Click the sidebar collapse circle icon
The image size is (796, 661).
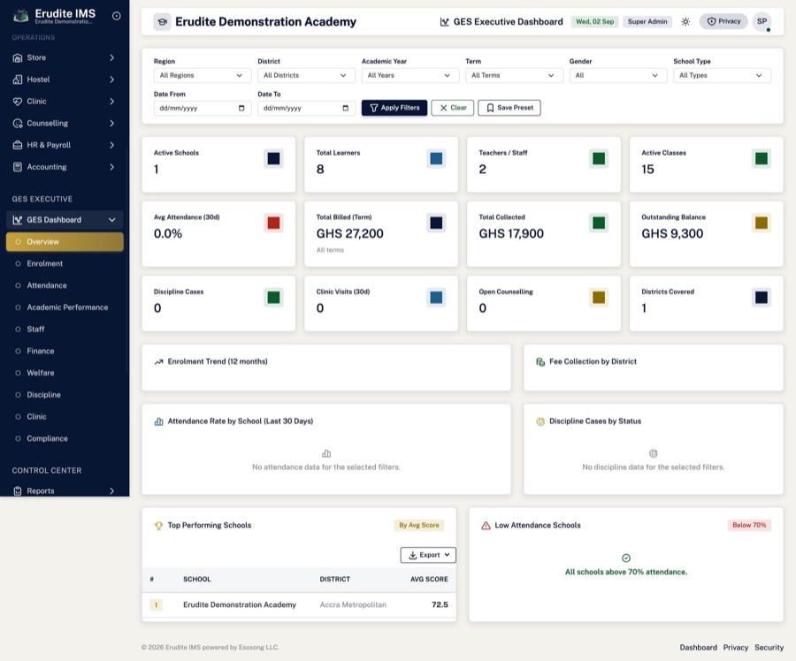pos(116,16)
